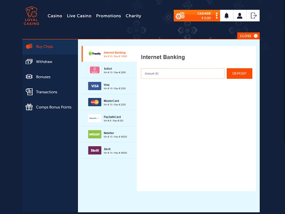Click the Amount (€) input field
The width and height of the screenshot is (285, 214).
[x=182, y=74]
